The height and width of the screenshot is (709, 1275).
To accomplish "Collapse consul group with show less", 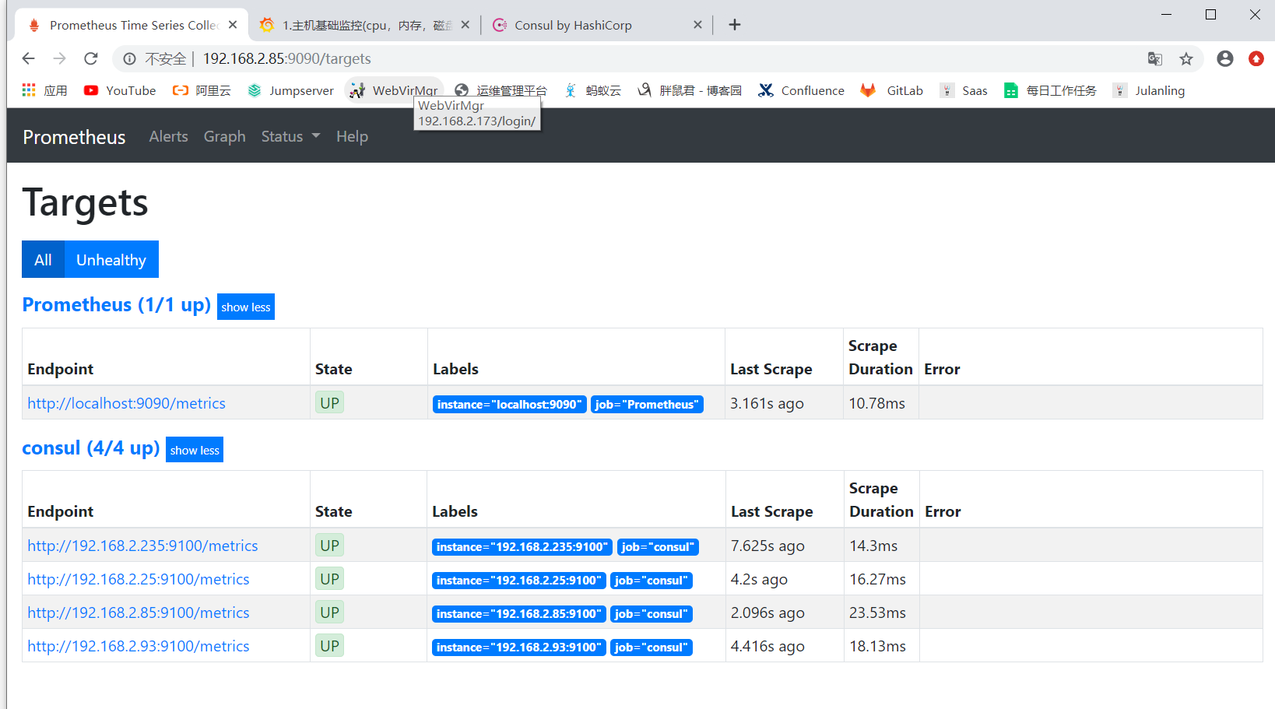I will 195,451.
